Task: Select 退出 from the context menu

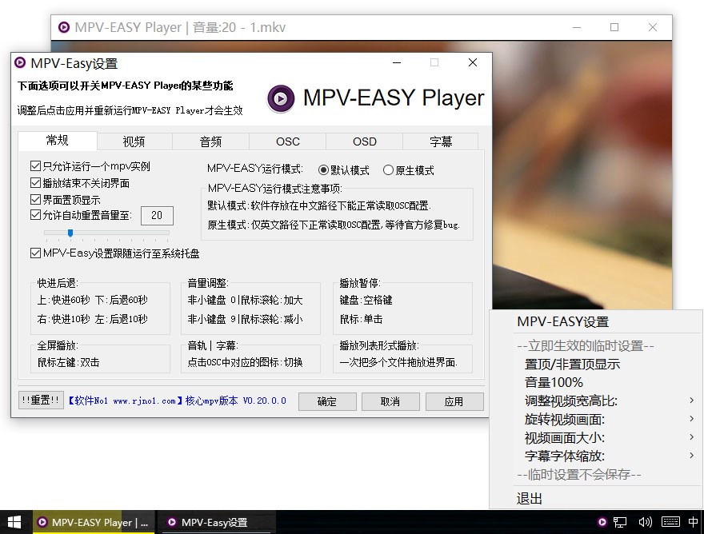Action: click(x=528, y=497)
